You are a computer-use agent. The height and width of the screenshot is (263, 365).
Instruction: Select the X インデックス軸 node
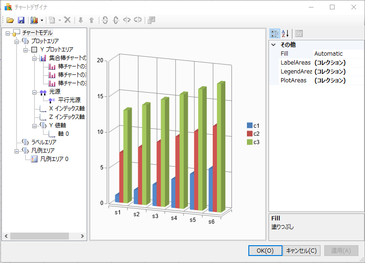[67, 109]
